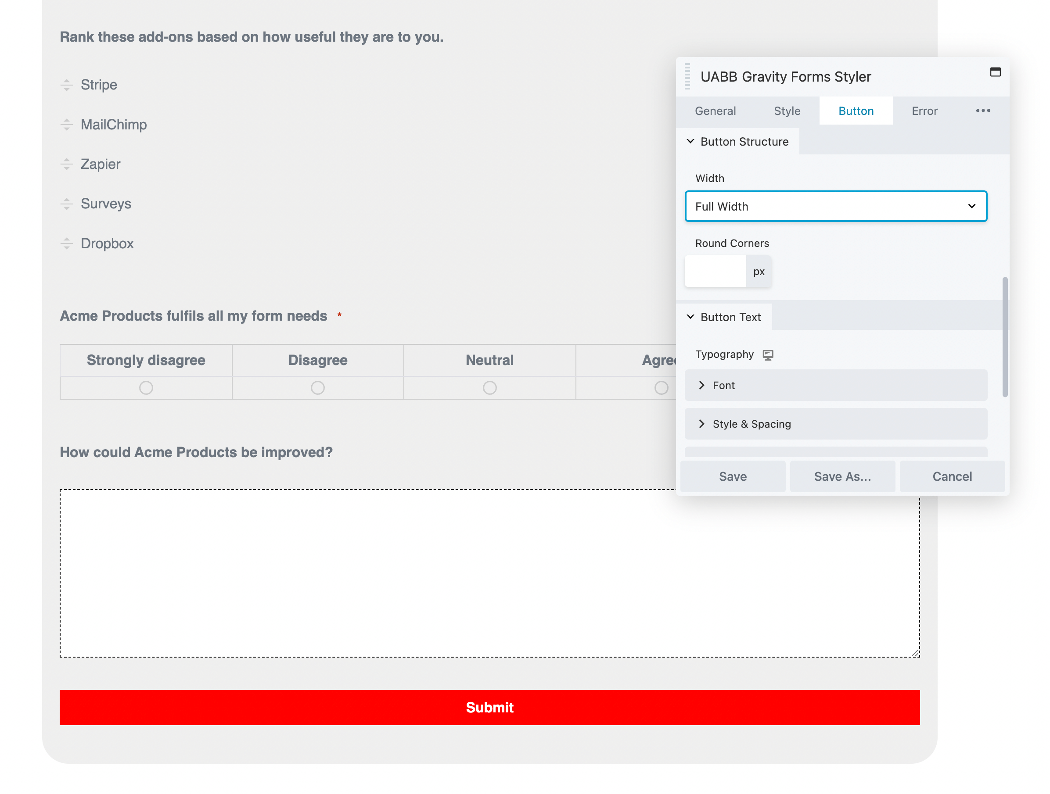Click the drag handle next to Stripe
This screenshot has height=794, width=1050.
coord(66,85)
